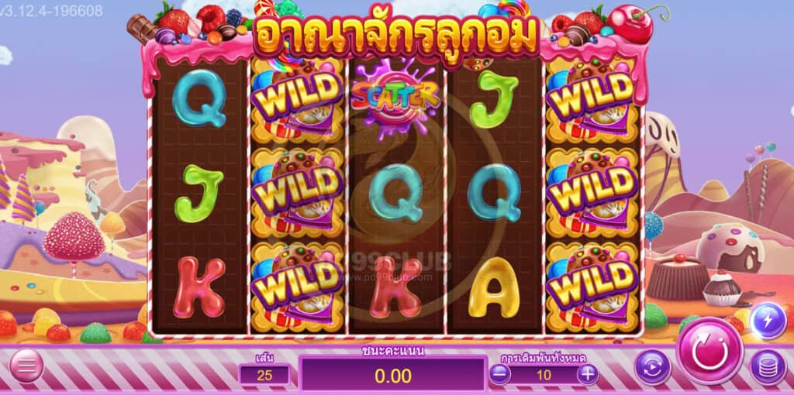
Task: Tap the top Wild symbol on second reel
Action: (x=297, y=100)
